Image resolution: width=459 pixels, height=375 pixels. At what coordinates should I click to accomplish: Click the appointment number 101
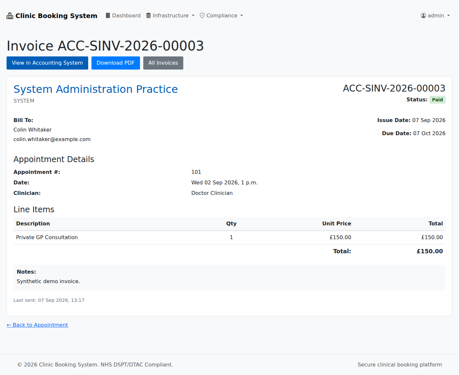(196, 172)
